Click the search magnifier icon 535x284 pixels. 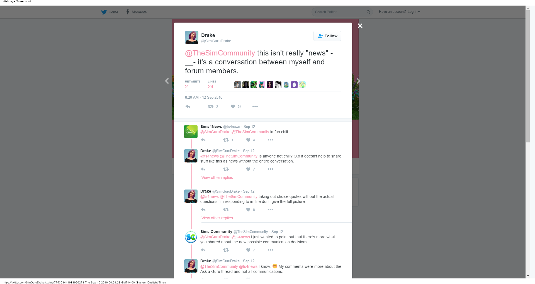point(368,12)
